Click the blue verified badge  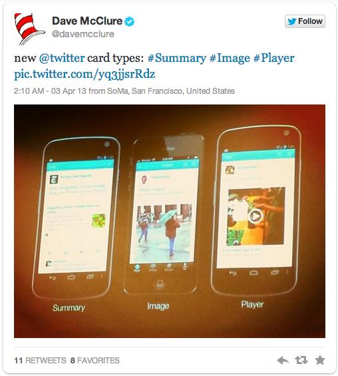pos(130,21)
